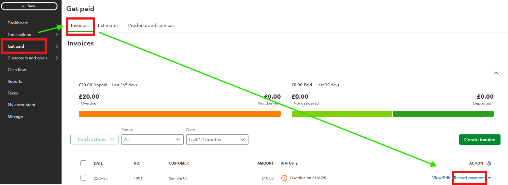
Task: Click the overdue warning icon in Status
Action: [x=284, y=178]
